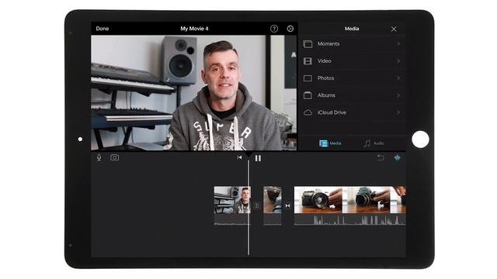Screen dimensions: 497x279
Task: Expand Photos with its chevron
Action: coord(398,78)
